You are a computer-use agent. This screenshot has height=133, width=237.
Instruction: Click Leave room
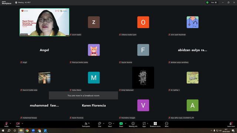(231, 125)
